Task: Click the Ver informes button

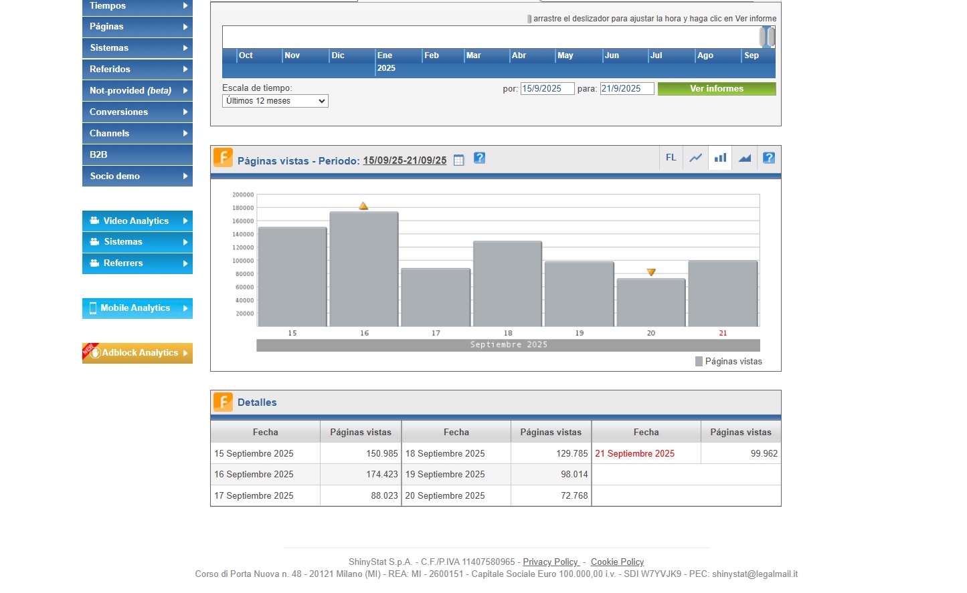Action: pyautogui.click(x=716, y=89)
